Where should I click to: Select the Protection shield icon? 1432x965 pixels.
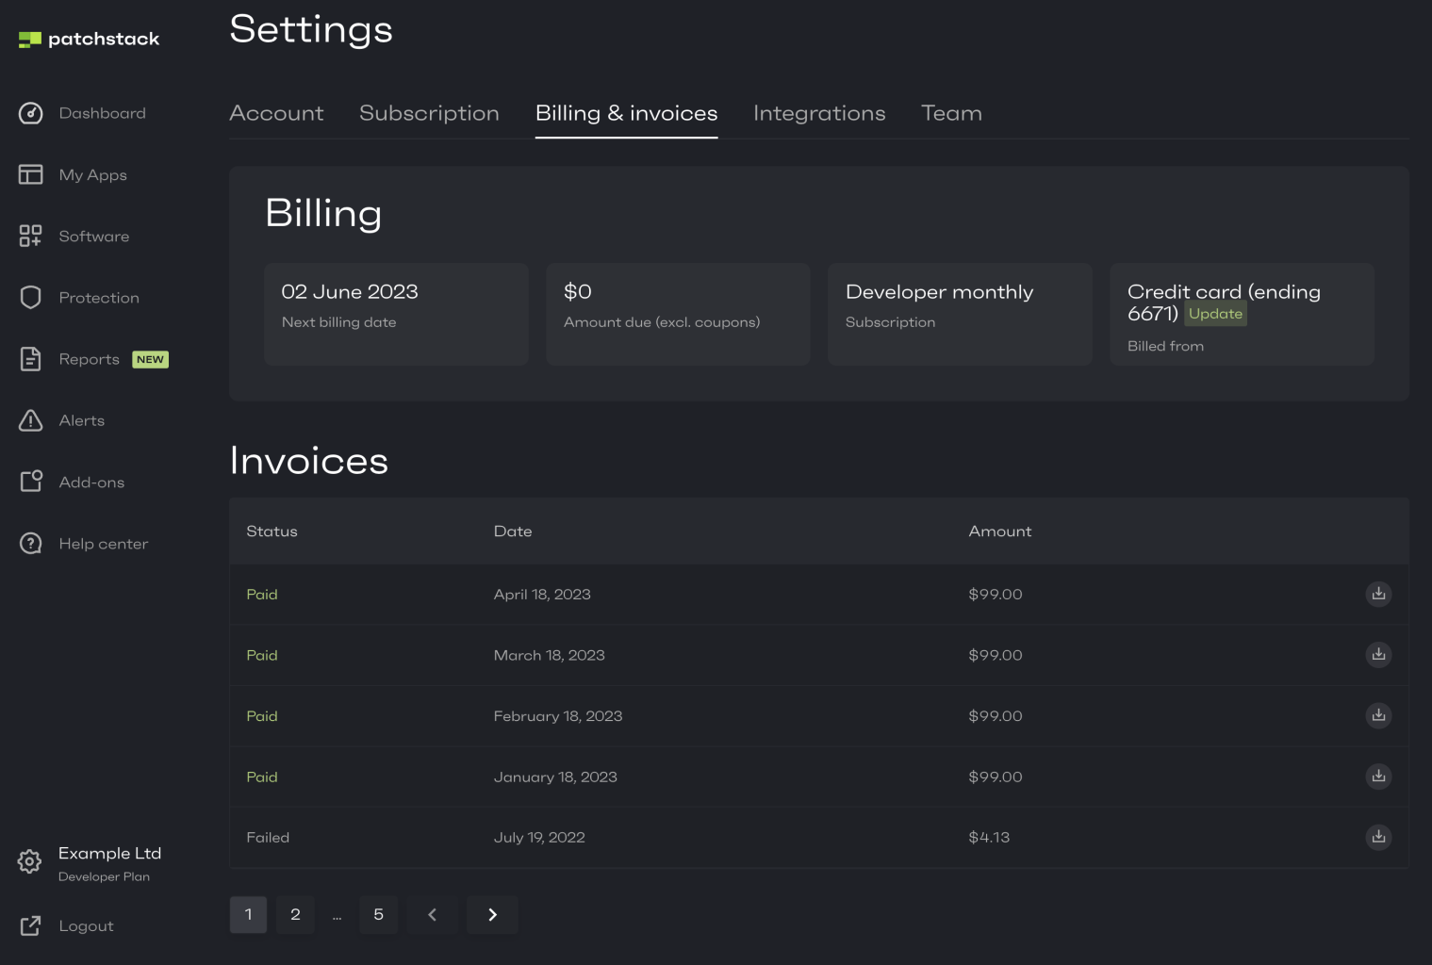coord(30,298)
